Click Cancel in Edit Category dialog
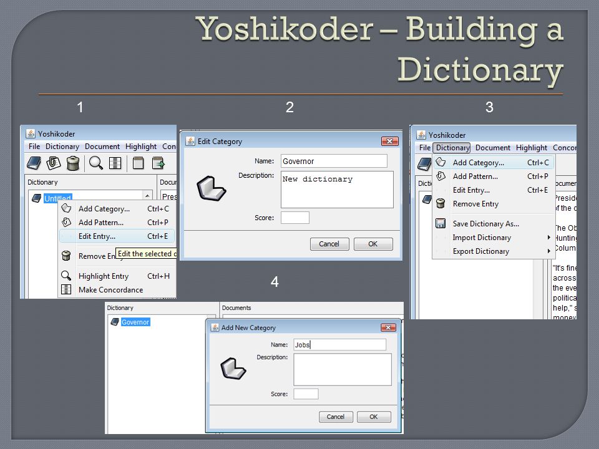This screenshot has width=599, height=449. [x=329, y=244]
